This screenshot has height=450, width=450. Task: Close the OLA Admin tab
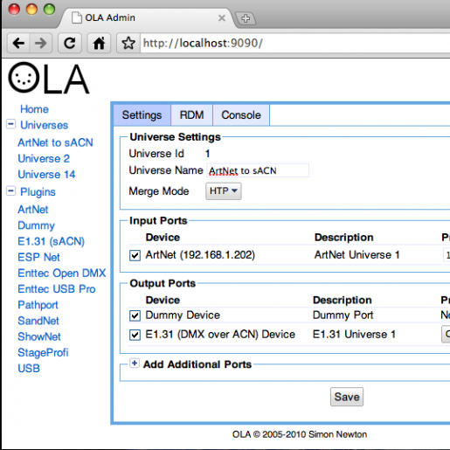click(x=222, y=18)
